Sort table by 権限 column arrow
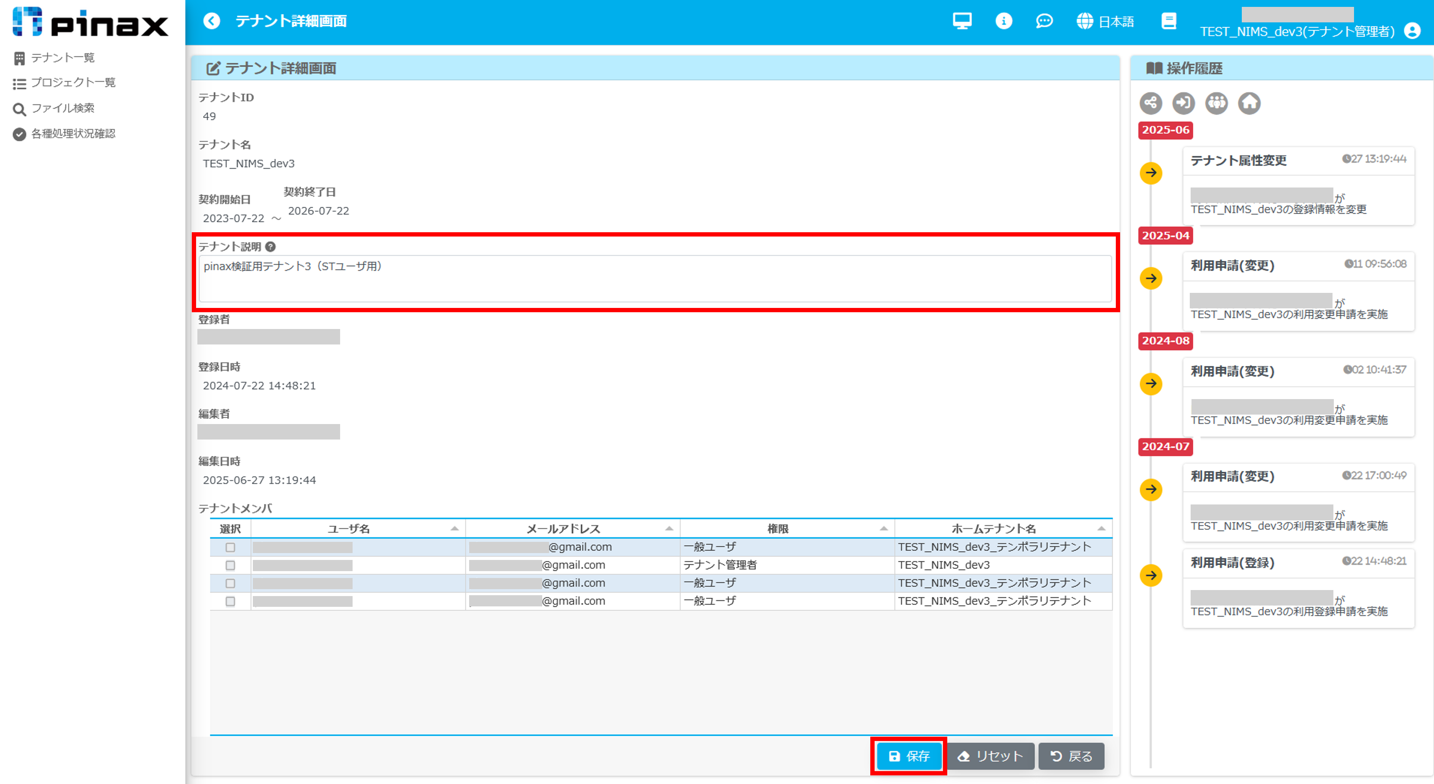1434x784 pixels. [x=884, y=529]
